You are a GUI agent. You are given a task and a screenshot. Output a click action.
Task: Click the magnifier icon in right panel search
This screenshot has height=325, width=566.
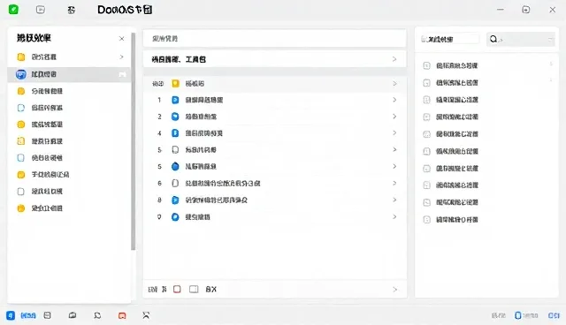coord(493,39)
